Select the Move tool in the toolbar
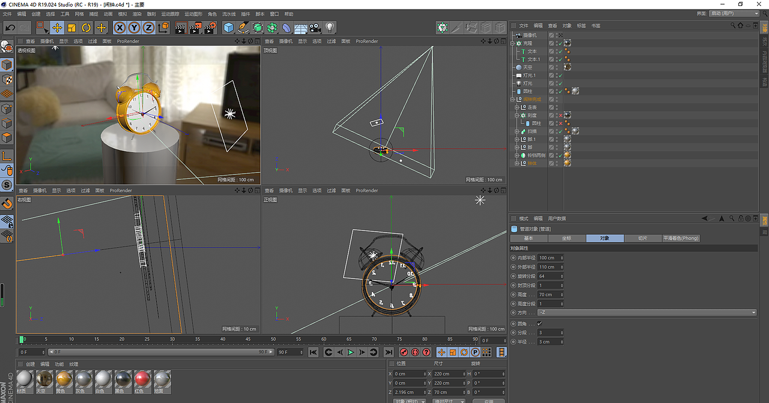Viewport: 769px width, 403px height. (x=57, y=28)
